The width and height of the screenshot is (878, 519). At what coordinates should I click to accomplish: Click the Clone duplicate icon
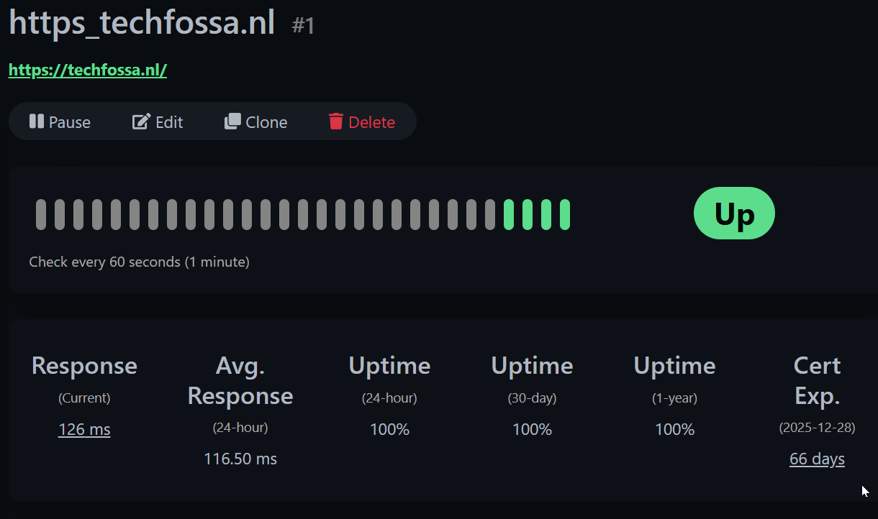[232, 121]
